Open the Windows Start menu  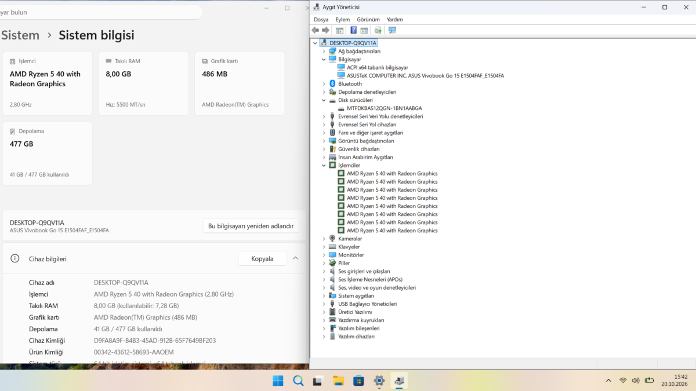click(x=278, y=381)
